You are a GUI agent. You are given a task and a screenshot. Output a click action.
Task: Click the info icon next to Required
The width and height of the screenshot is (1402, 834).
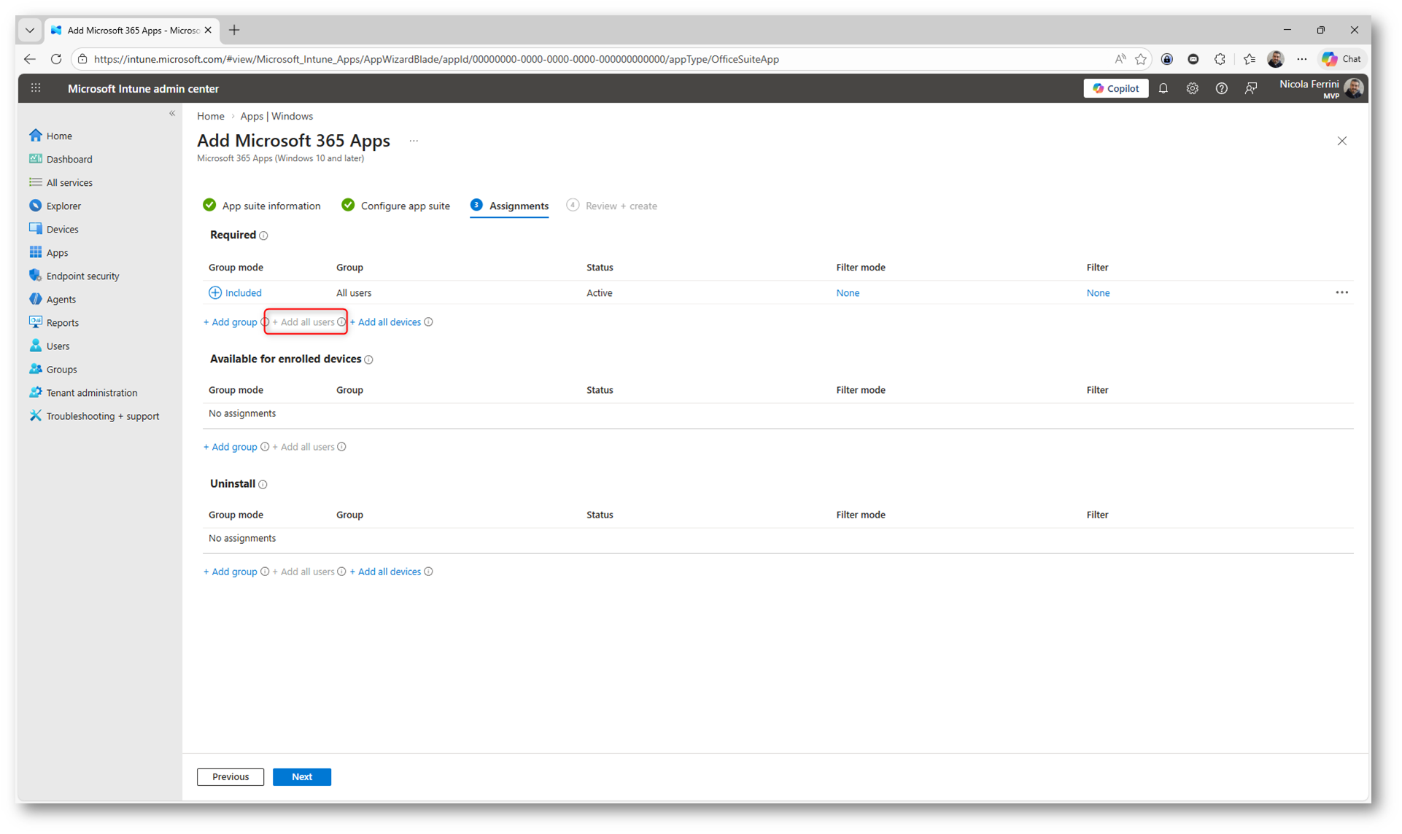click(x=264, y=235)
